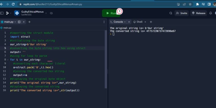Add a new tab in console pane
The image size is (216, 108).
coord(151,22)
